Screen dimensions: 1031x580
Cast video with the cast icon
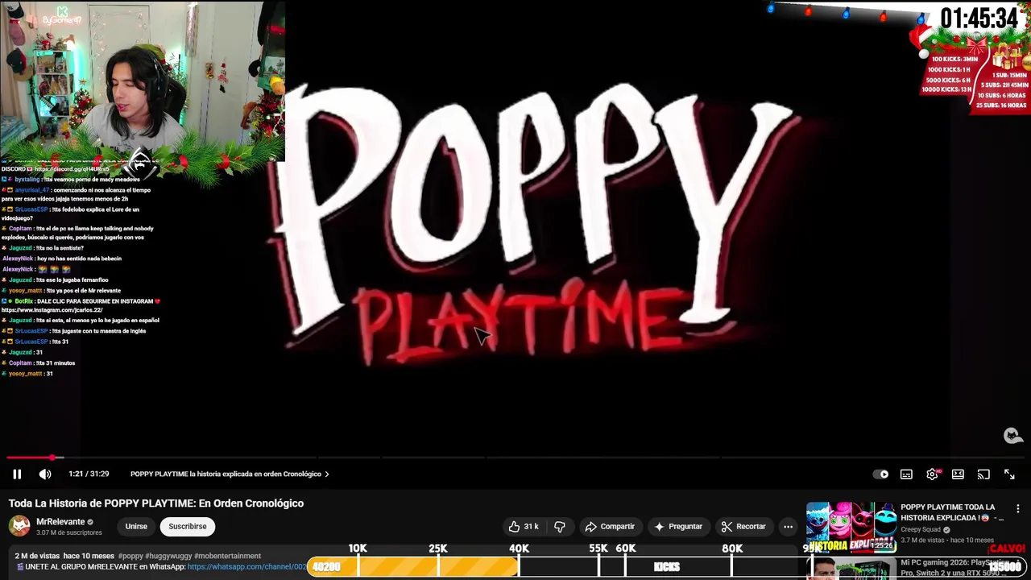pos(983,474)
